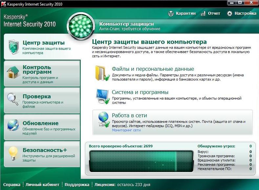This screenshot has width=259, height=190.
Task: Click the green protection status indicator orb
Action: 81,26
